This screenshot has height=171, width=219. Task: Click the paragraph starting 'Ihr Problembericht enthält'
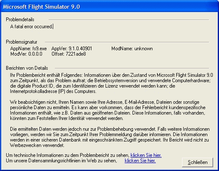(111, 83)
